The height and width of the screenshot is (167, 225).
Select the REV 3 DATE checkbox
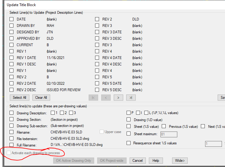coord(97,32)
